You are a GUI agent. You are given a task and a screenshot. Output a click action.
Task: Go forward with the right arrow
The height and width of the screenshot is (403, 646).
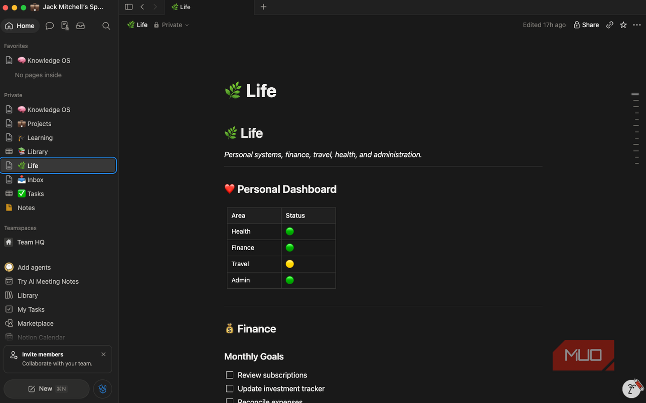(x=155, y=7)
